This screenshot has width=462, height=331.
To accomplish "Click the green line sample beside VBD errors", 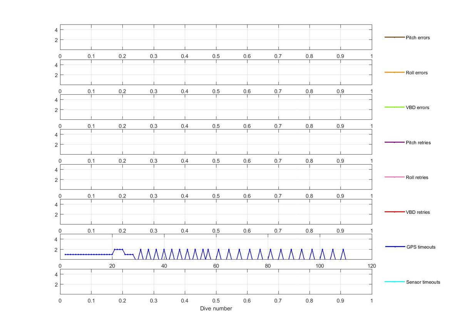I will [395, 107].
